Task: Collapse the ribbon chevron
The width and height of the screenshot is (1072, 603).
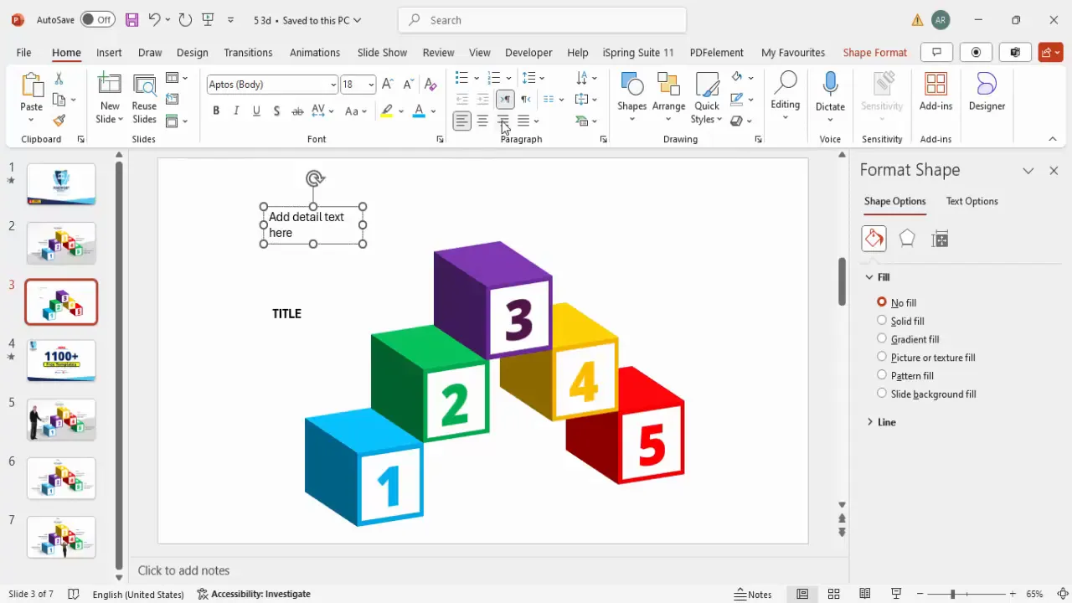Action: click(x=1053, y=139)
